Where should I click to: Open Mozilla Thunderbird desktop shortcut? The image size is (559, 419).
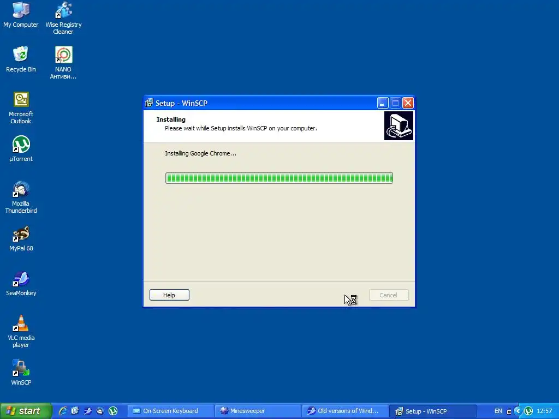click(x=21, y=197)
